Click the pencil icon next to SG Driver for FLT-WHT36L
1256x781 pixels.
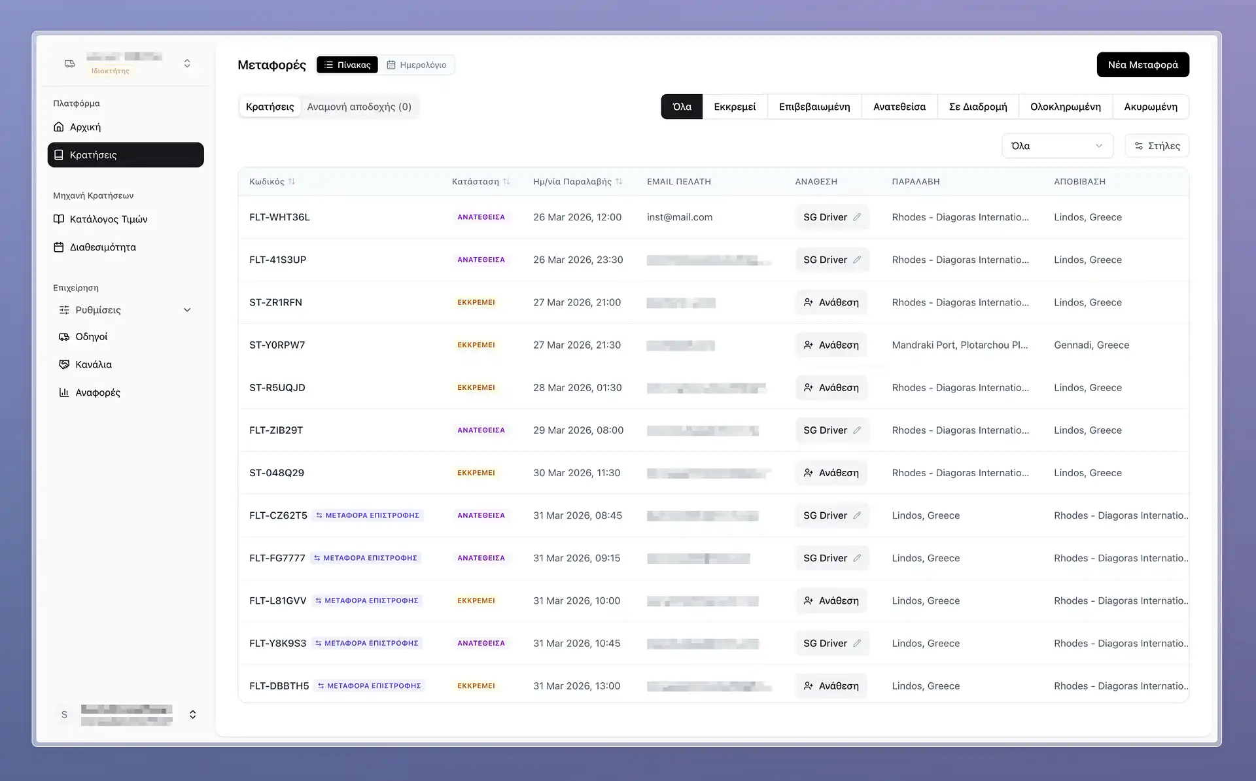[x=857, y=217]
